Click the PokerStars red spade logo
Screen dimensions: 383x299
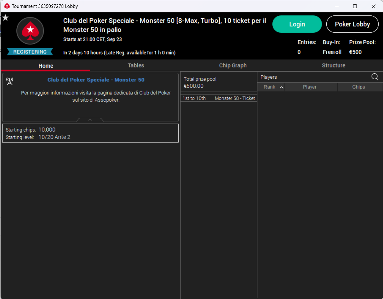click(x=30, y=31)
